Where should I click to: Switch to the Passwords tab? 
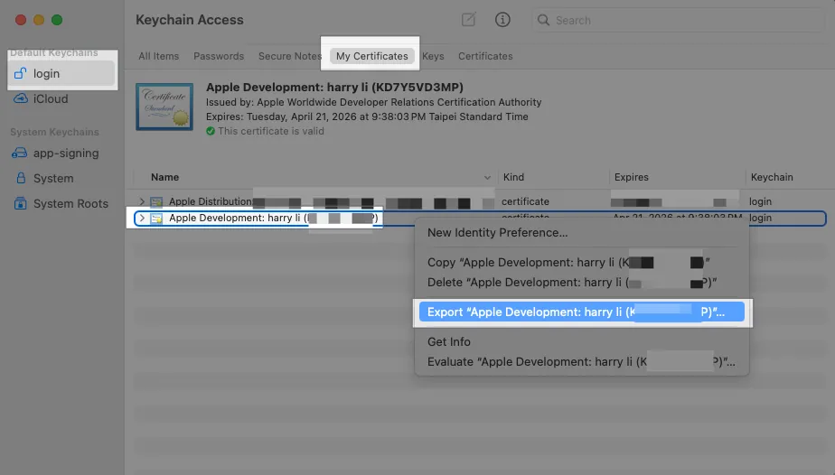[x=219, y=56]
